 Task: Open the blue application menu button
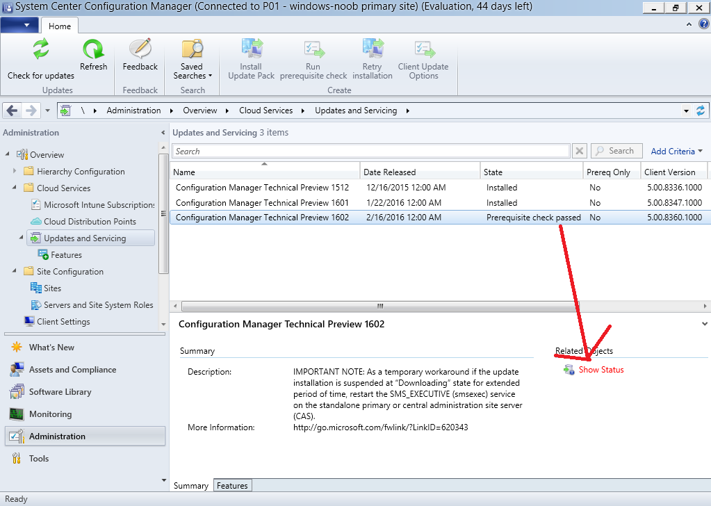coord(19,25)
